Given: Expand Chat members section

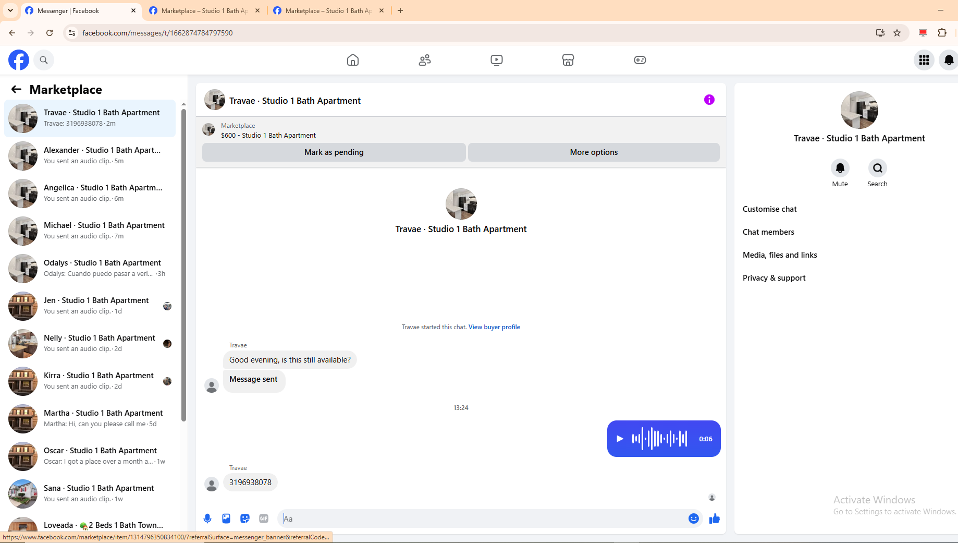Looking at the screenshot, I should [768, 232].
